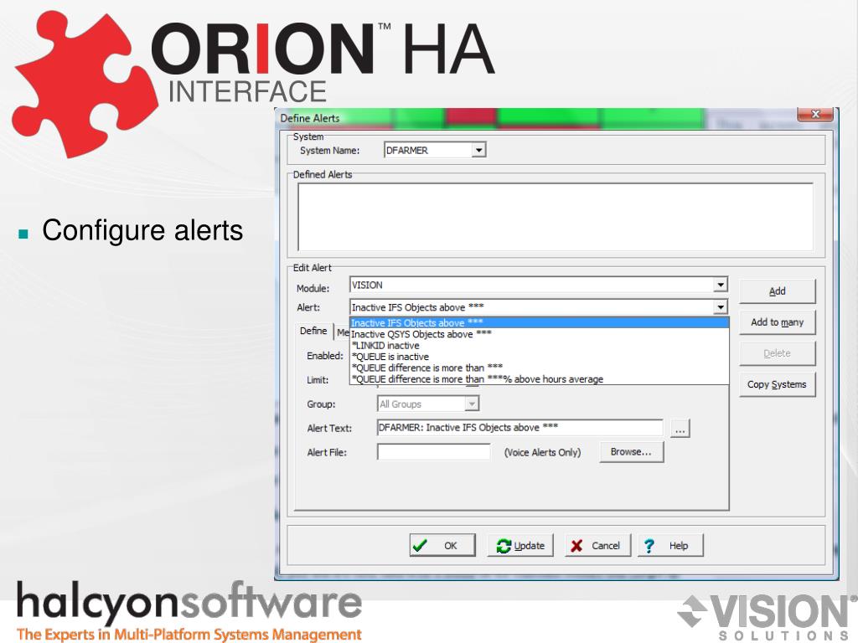The width and height of the screenshot is (858, 643).
Task: Expand the Module VISION dropdown
Action: [721, 285]
